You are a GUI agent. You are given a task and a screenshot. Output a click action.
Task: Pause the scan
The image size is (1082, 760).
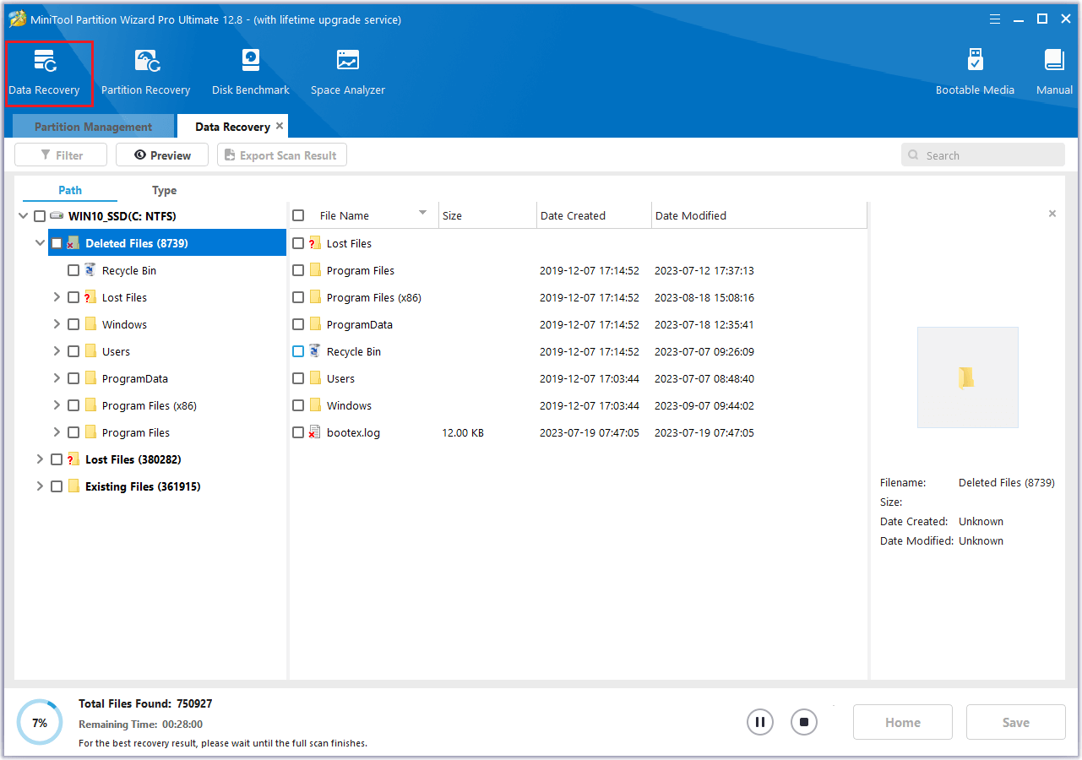pyautogui.click(x=760, y=722)
